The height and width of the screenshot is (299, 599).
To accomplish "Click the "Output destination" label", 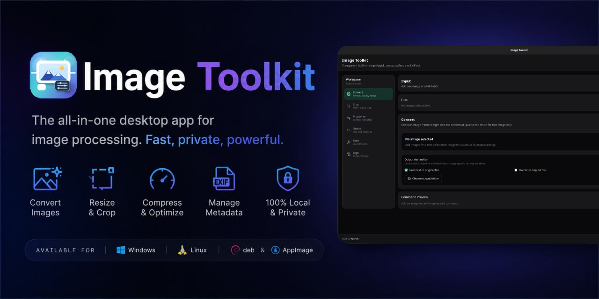I will [x=416, y=159].
